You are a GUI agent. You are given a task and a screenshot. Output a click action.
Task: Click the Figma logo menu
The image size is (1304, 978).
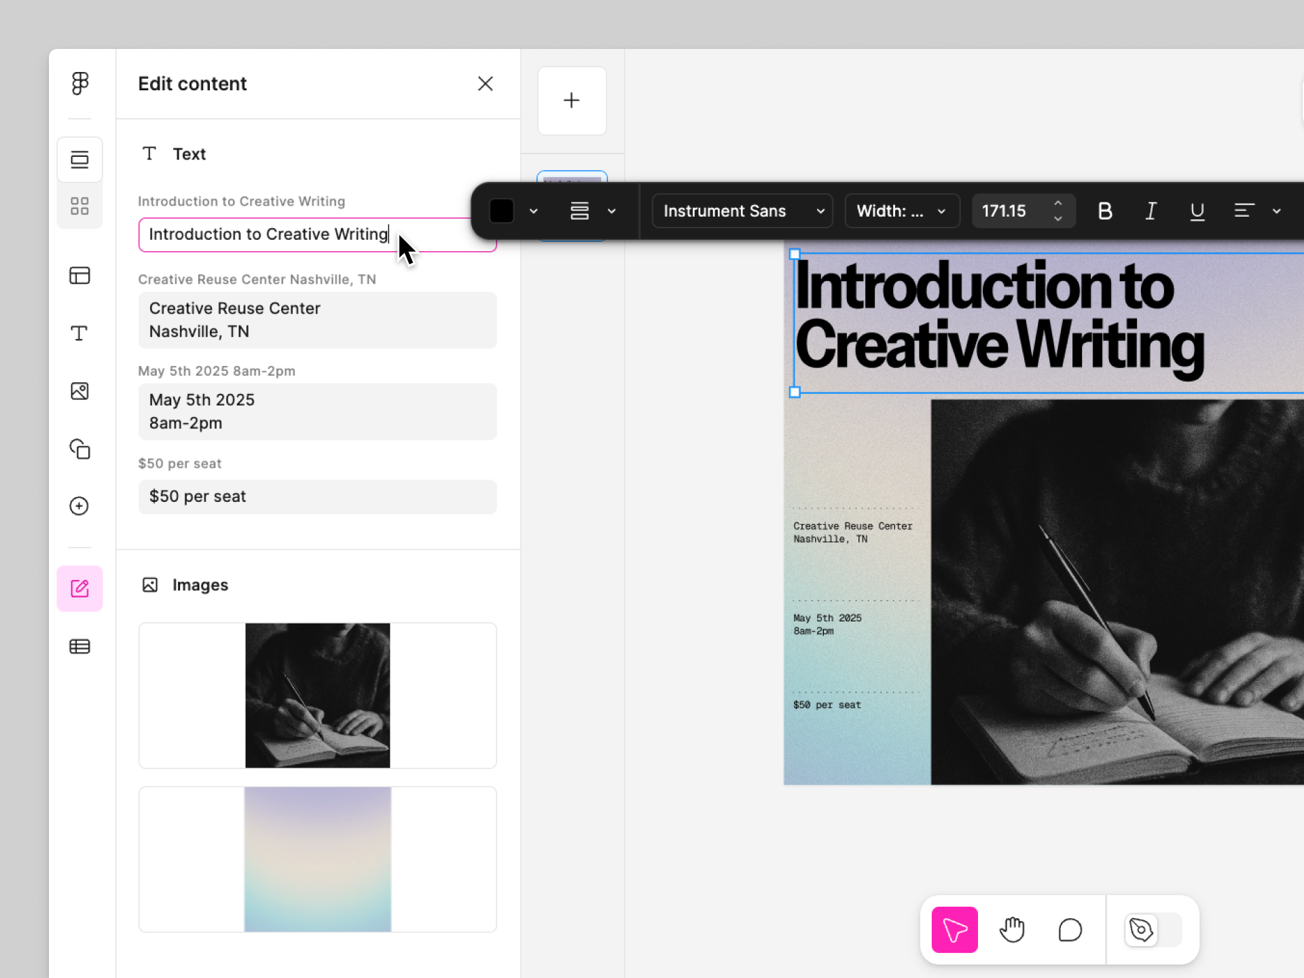(79, 83)
